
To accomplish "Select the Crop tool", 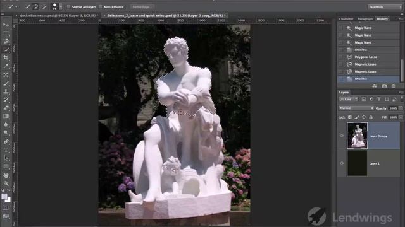I will click(x=6, y=58).
